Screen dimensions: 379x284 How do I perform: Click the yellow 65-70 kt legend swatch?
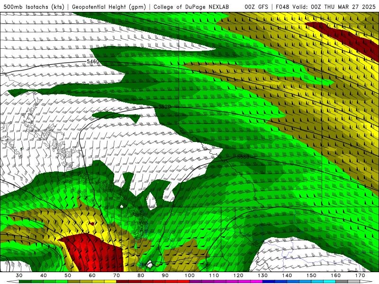click(110, 282)
